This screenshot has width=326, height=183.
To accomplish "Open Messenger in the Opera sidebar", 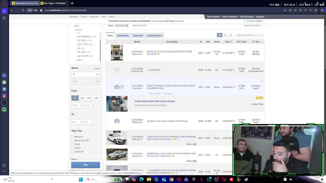I will coord(4,75).
